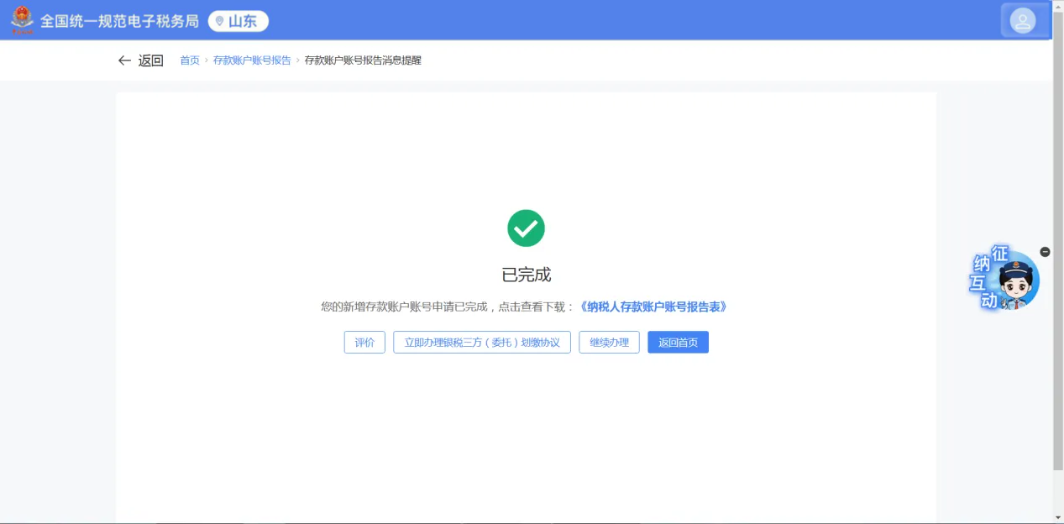
Task: Click 存款账户账号报告消息提醒 breadcrumb text
Action: point(363,60)
